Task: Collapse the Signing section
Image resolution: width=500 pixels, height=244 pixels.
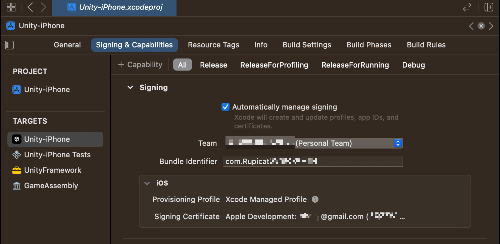Action: click(x=130, y=88)
